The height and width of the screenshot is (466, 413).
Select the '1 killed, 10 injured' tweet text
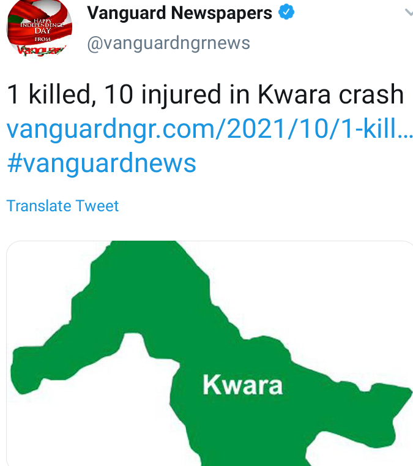[x=205, y=94]
